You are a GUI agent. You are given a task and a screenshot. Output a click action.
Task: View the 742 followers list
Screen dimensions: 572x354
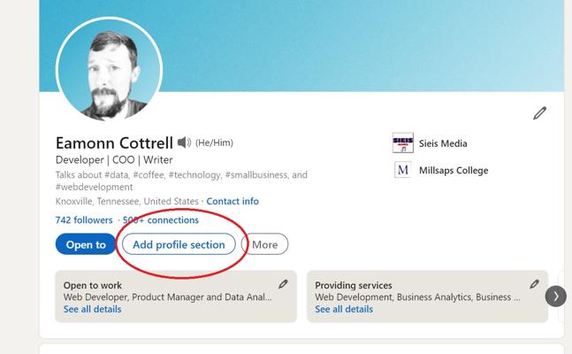84,220
